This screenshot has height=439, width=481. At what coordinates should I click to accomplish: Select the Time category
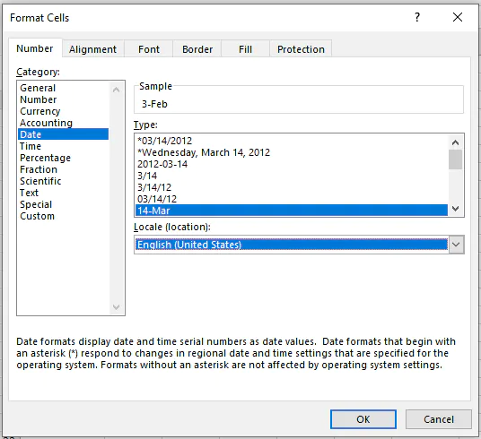63,146
